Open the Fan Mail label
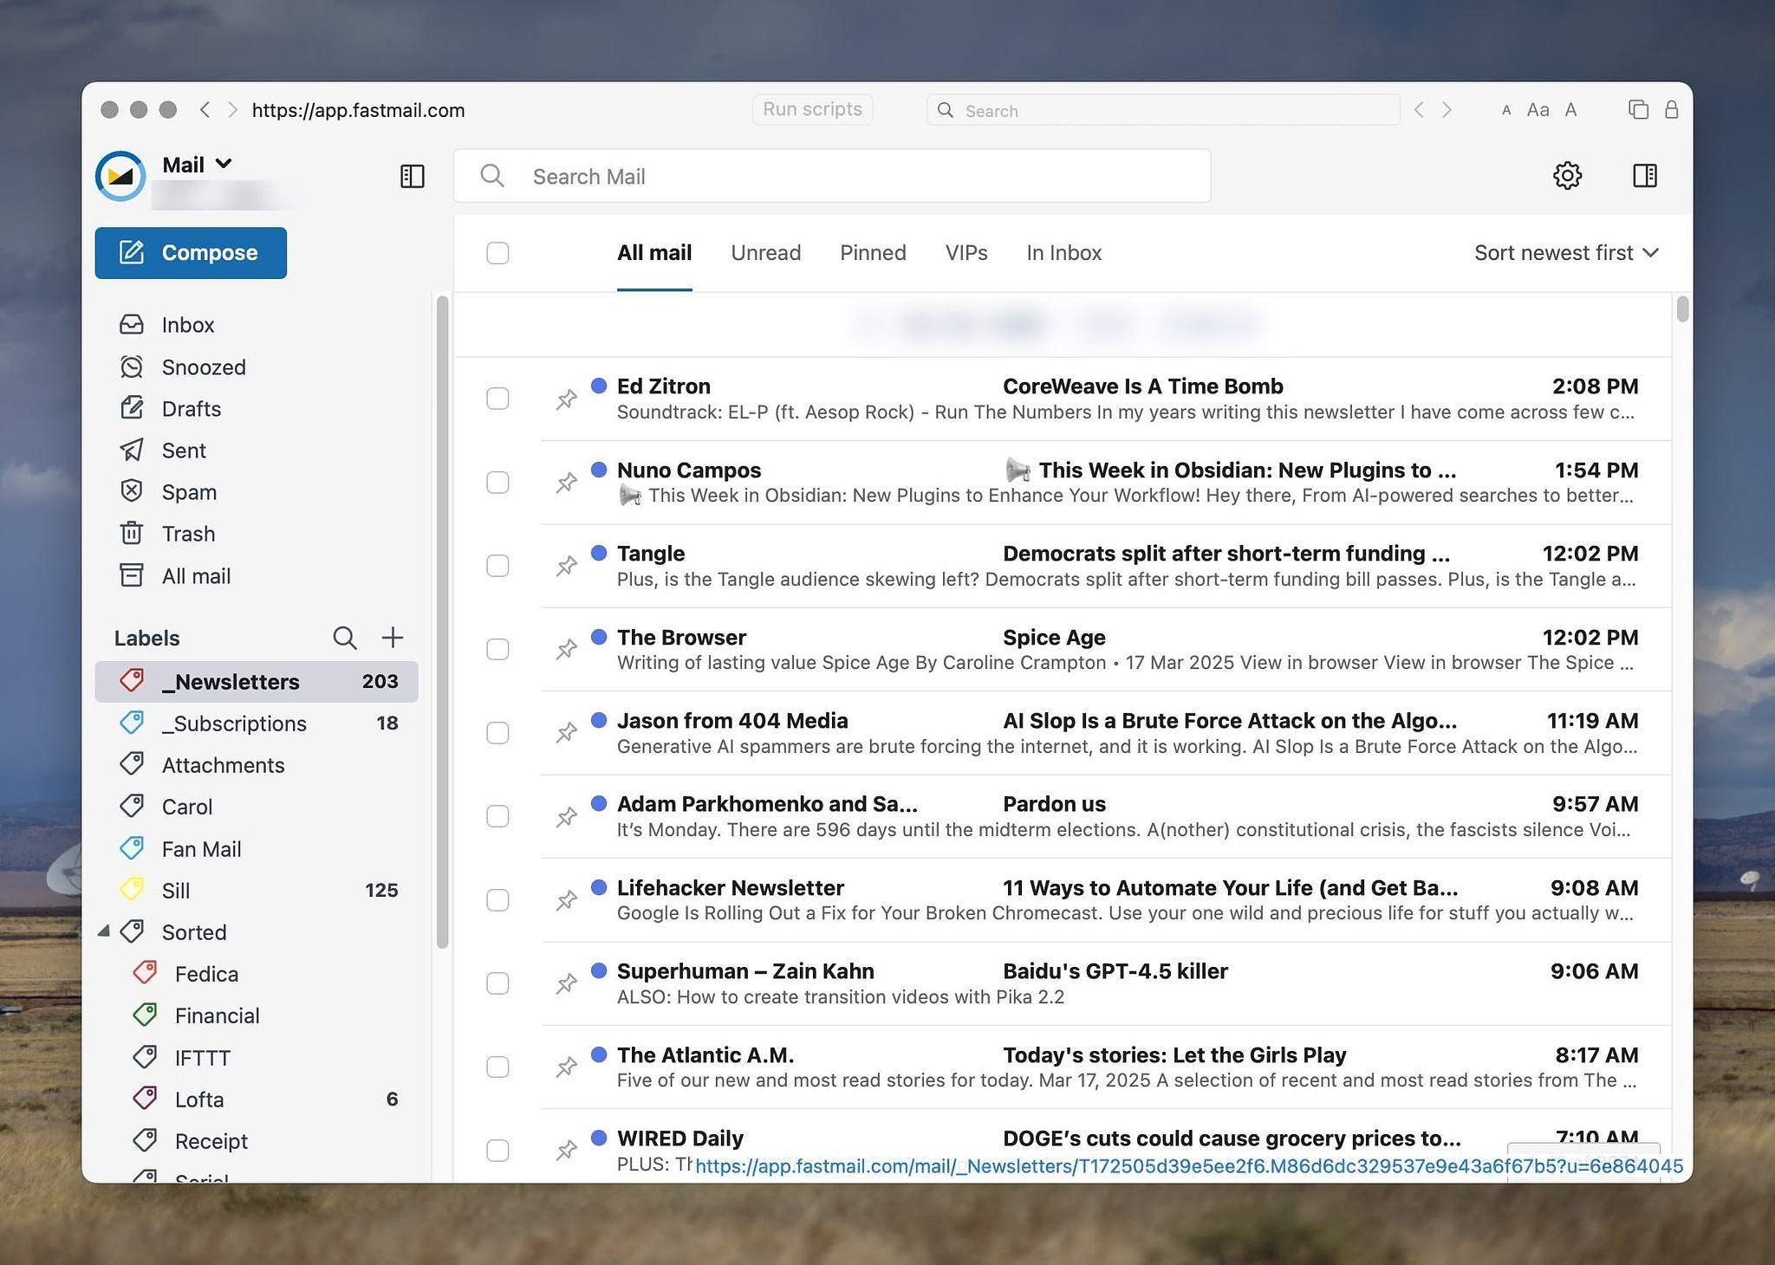 (x=257, y=848)
